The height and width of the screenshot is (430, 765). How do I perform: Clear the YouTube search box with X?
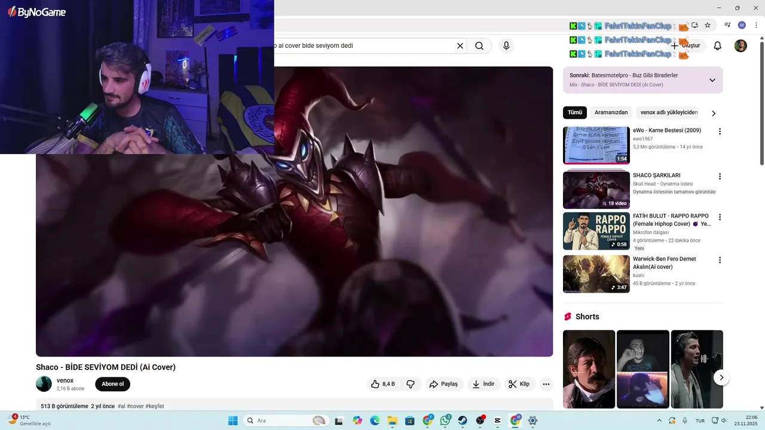(460, 46)
